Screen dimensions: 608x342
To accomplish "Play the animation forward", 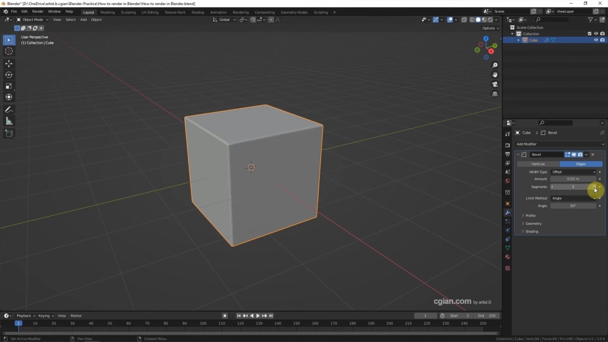I will [258, 315].
